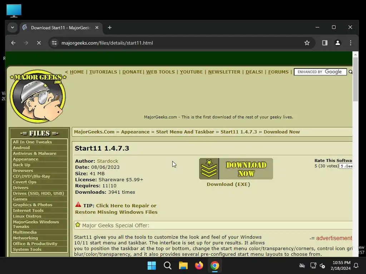Bookmark this page with the star
The image size is (366, 274).
[307, 43]
